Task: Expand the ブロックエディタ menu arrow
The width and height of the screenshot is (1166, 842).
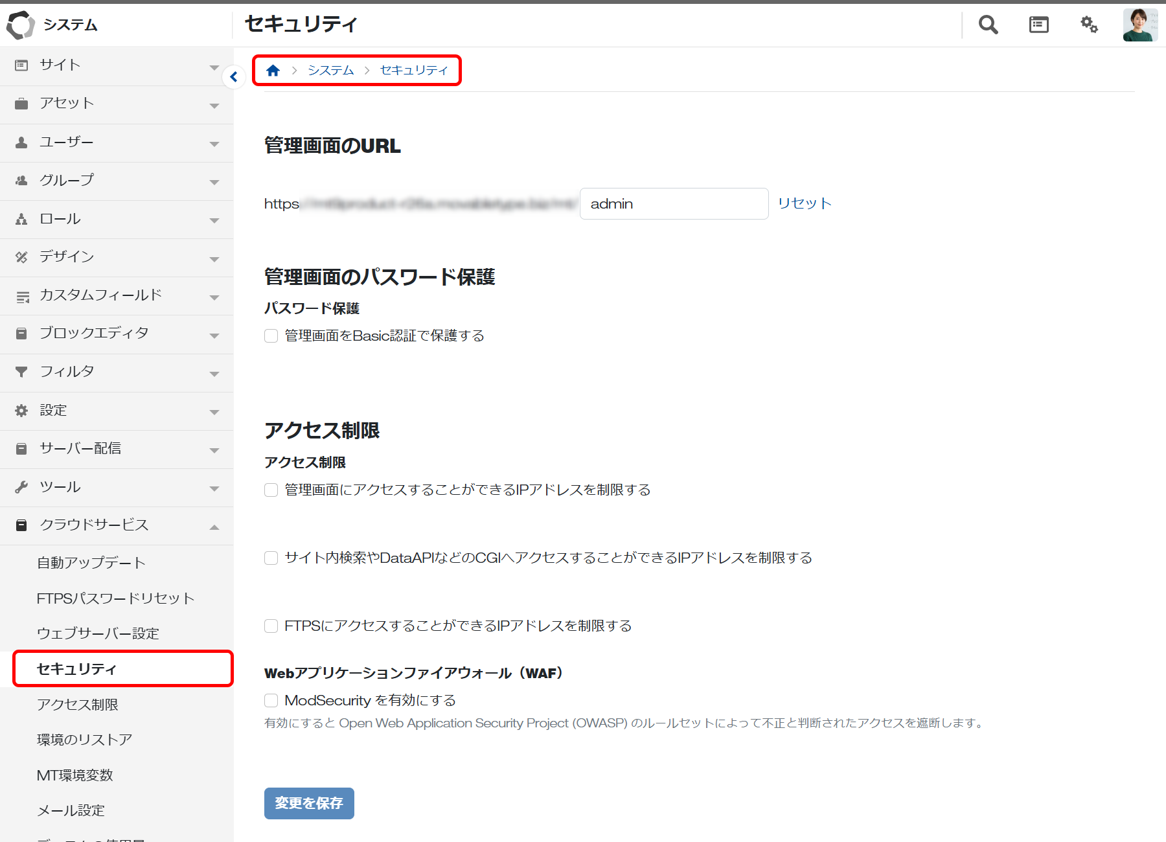Action: pos(214,336)
